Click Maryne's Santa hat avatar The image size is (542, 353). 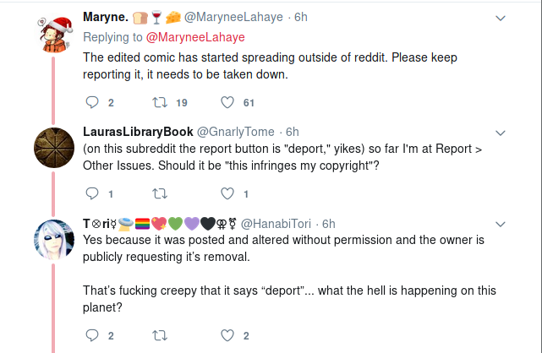tap(53, 35)
